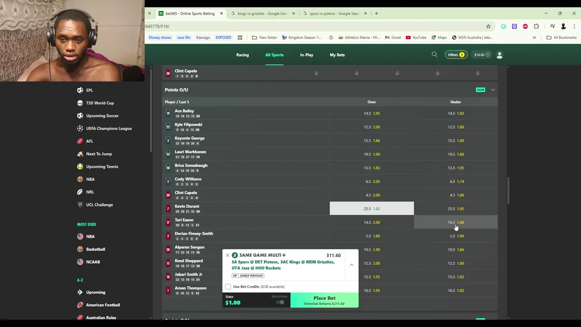Click the Place Bet button
581x327 pixels.
(325, 300)
